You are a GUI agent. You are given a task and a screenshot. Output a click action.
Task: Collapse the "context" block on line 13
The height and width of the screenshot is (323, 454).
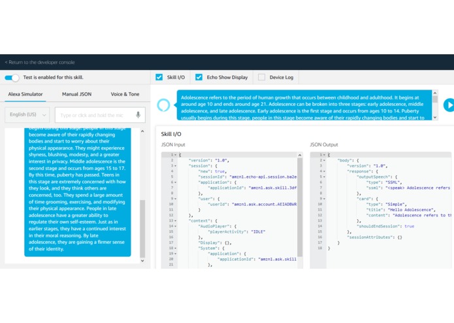(x=176, y=221)
